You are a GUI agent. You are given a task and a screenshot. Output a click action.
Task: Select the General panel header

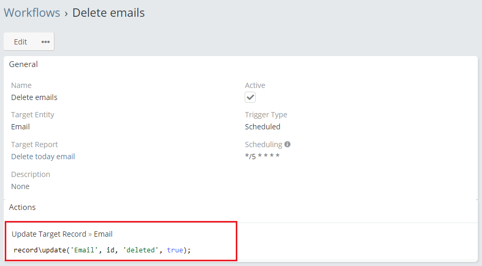click(x=24, y=64)
